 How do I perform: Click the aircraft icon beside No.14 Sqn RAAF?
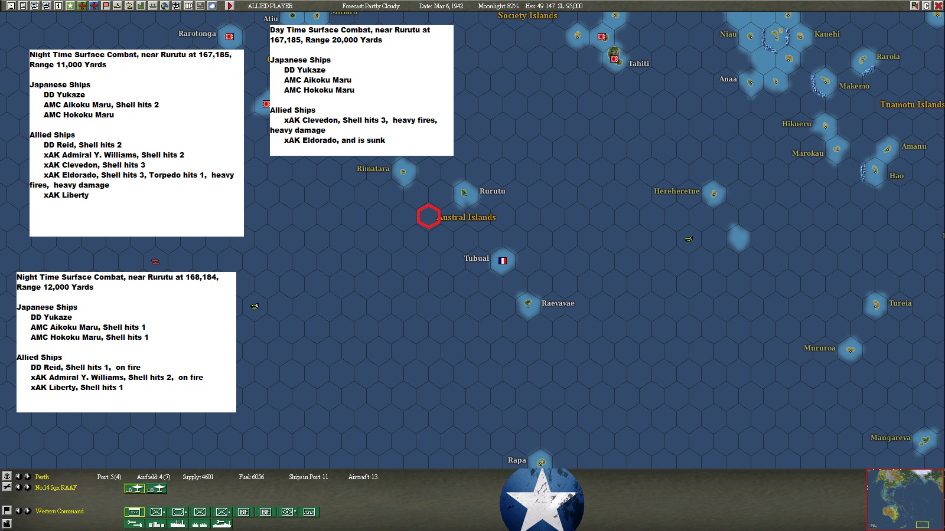[7, 487]
